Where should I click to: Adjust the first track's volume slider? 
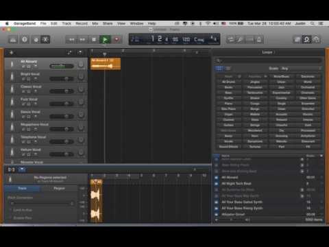coord(62,67)
